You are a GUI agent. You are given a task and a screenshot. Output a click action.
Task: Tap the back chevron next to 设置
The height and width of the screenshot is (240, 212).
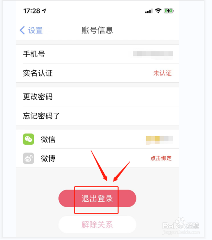pos(22,30)
